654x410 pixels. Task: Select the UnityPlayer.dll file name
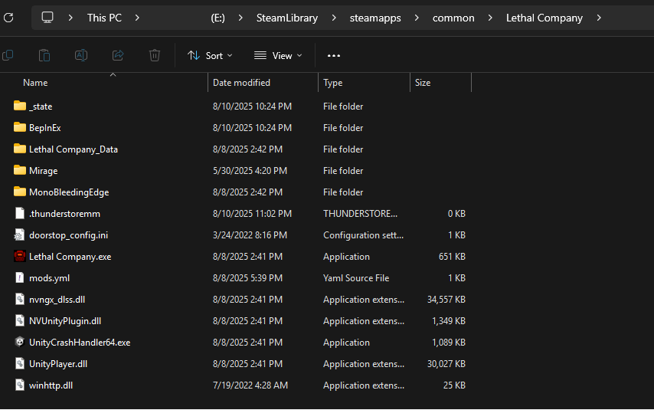58,364
